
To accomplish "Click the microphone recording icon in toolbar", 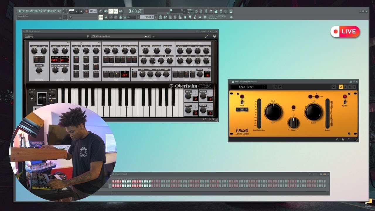I will click(x=206, y=11).
